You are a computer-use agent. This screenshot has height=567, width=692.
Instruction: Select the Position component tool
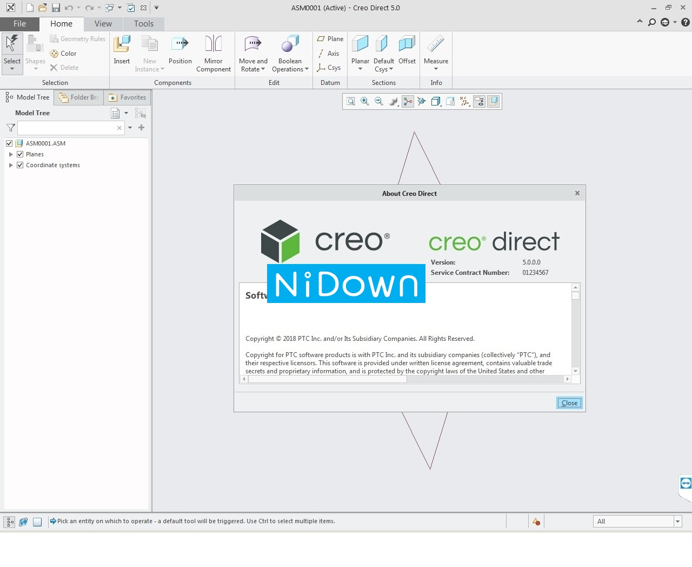pos(180,50)
